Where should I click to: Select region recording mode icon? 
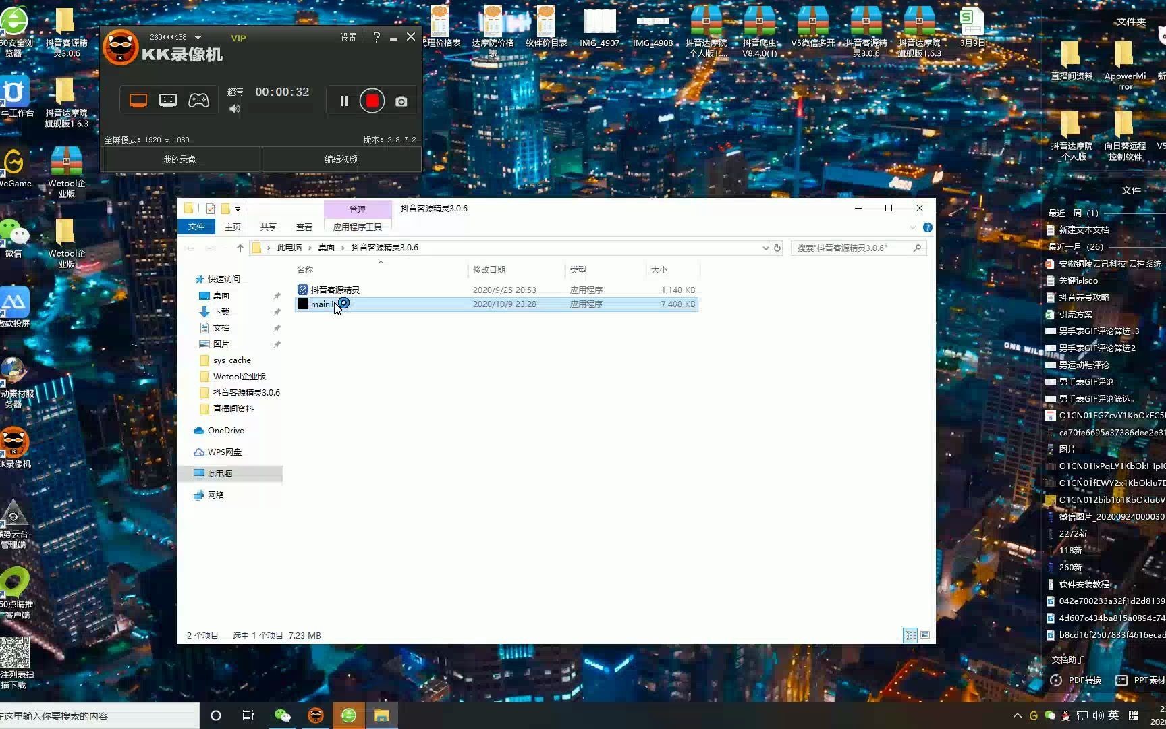pos(168,101)
